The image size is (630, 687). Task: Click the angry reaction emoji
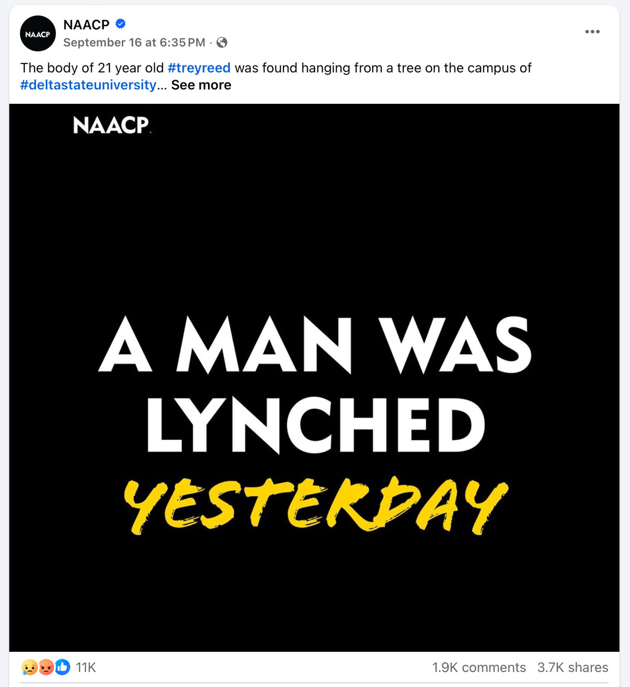pyautogui.click(x=46, y=667)
